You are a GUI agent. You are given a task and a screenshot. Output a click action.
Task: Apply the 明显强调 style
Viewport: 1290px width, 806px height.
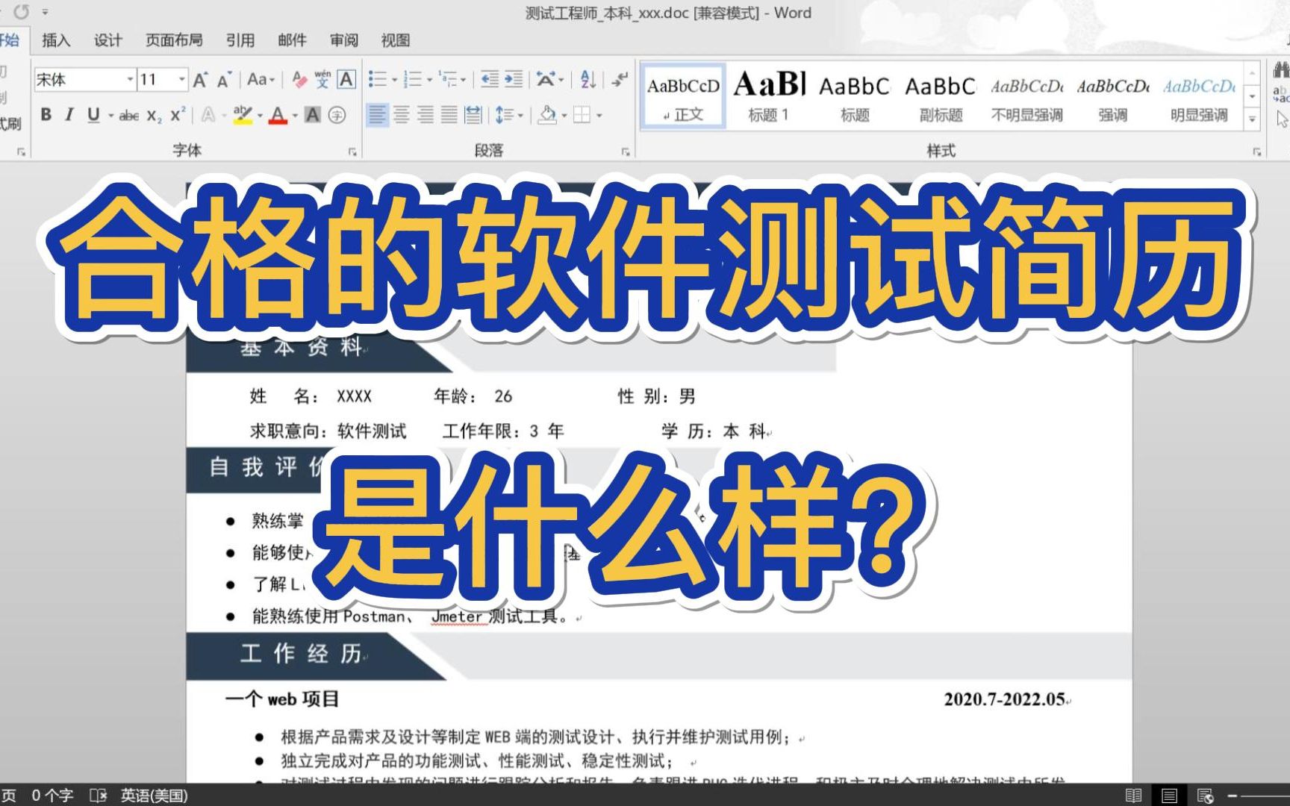tap(1199, 96)
